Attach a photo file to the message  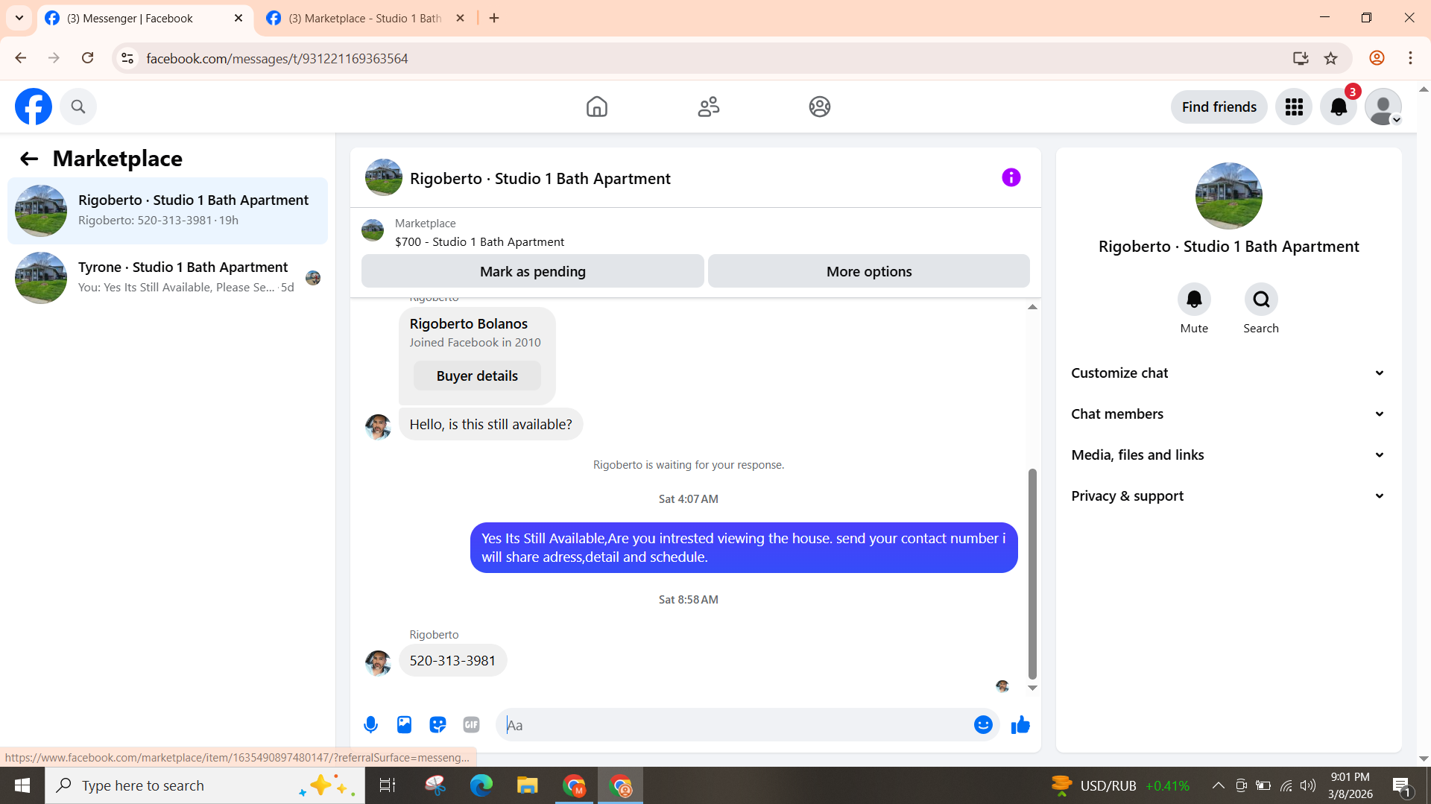click(404, 725)
